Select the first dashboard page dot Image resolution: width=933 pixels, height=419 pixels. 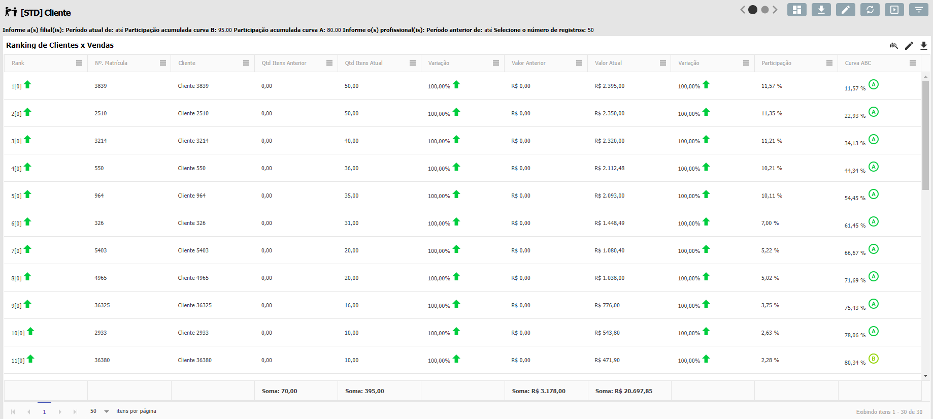[753, 10]
